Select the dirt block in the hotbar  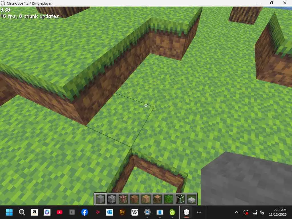tap(135, 199)
